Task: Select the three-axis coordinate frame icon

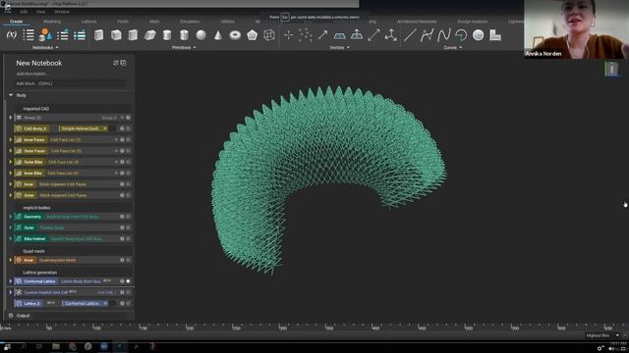Action: point(391,35)
